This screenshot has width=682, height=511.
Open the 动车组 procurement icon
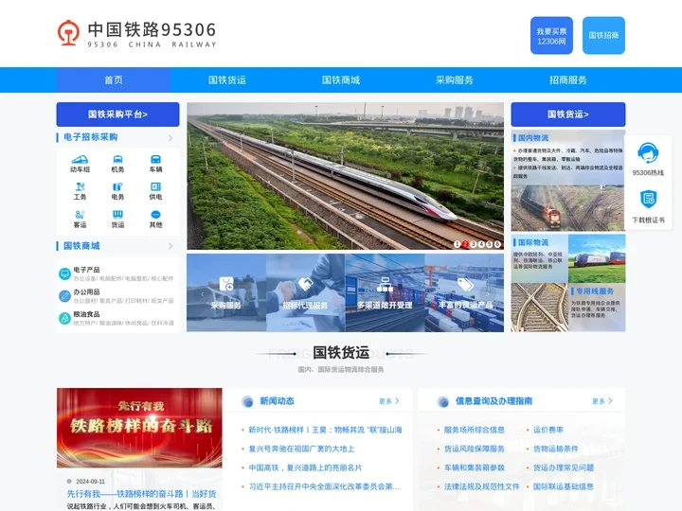[x=80, y=160]
